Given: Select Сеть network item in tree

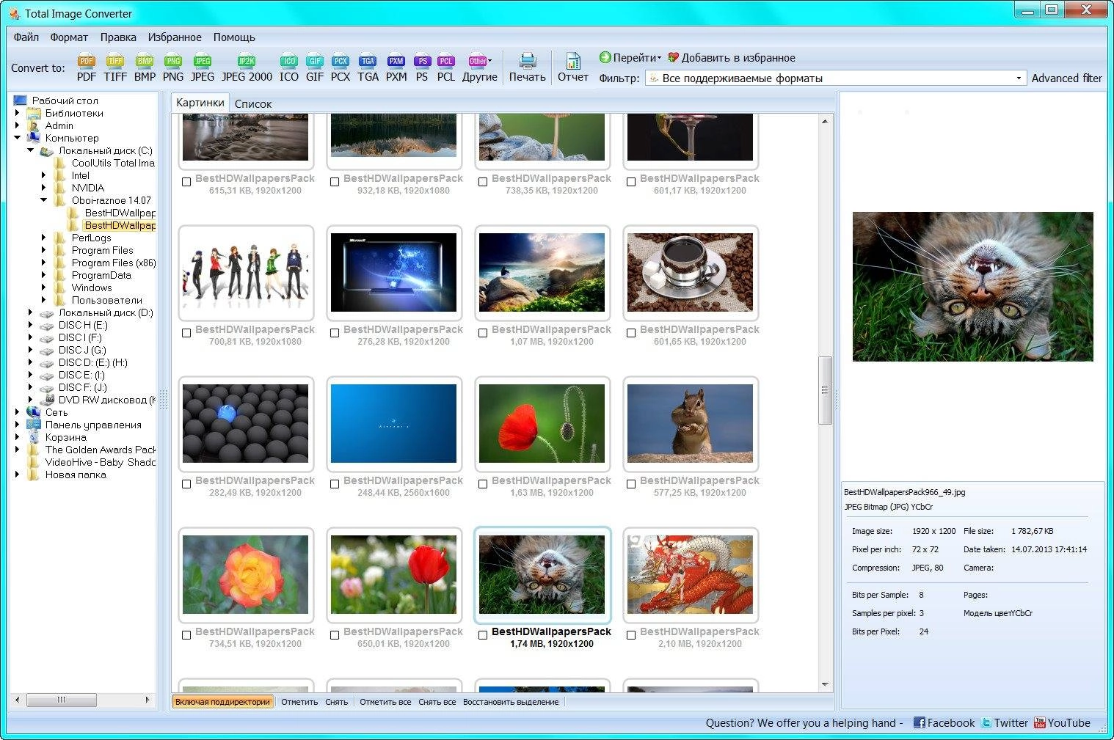Looking at the screenshot, I should click(47, 412).
